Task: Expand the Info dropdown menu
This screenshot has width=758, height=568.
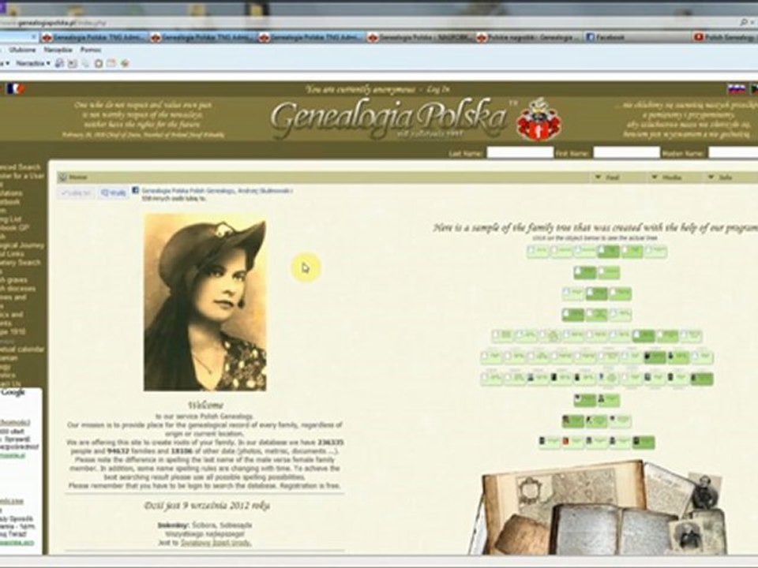Action: coord(720,177)
